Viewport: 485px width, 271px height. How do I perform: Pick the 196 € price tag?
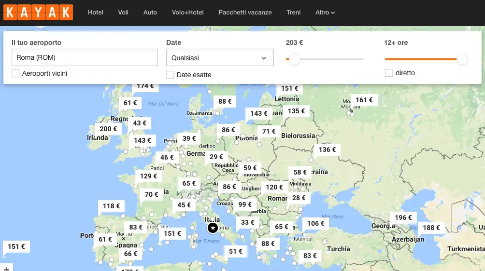(x=403, y=217)
